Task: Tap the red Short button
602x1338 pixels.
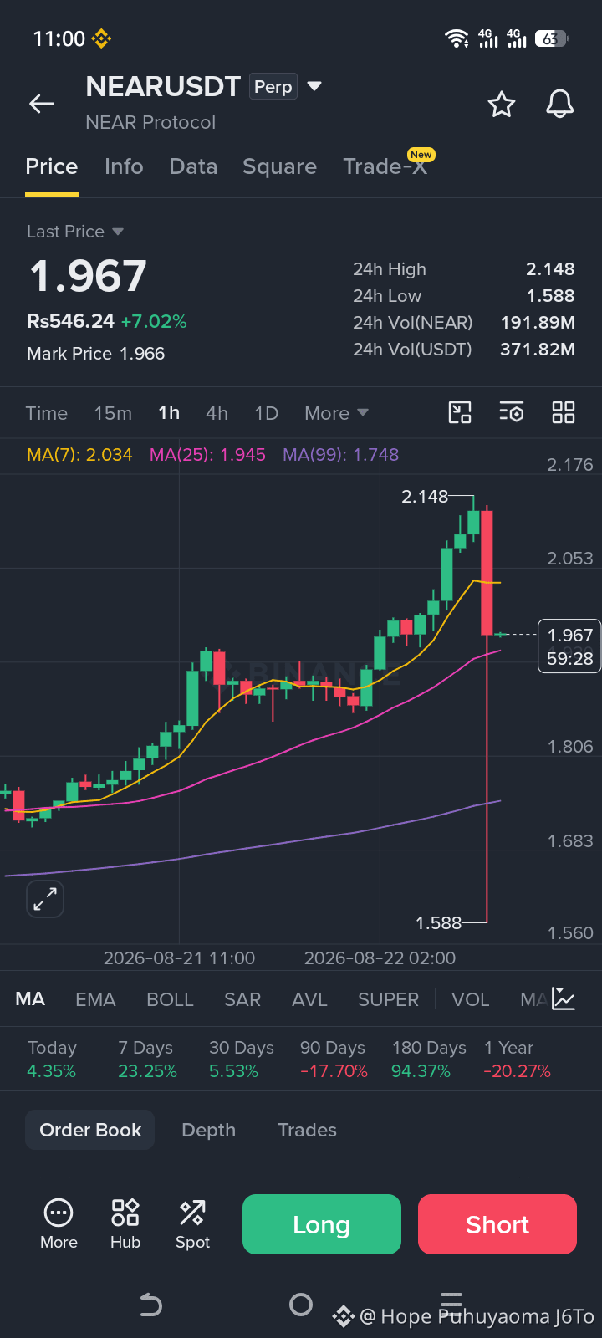Action: click(497, 1224)
